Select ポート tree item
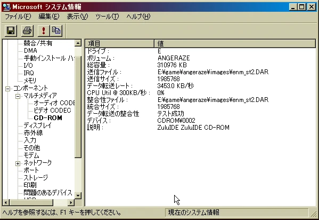 click(x=31, y=170)
